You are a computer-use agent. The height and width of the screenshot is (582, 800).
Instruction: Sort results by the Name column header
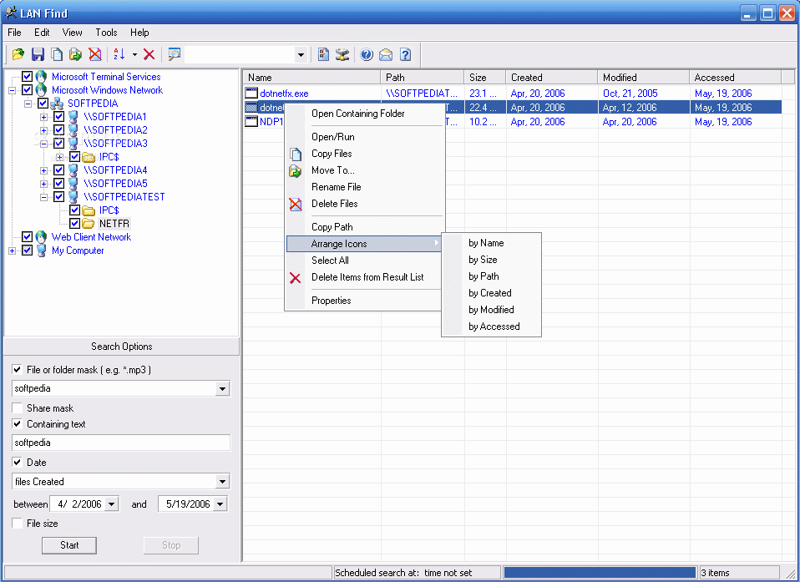[x=311, y=78]
